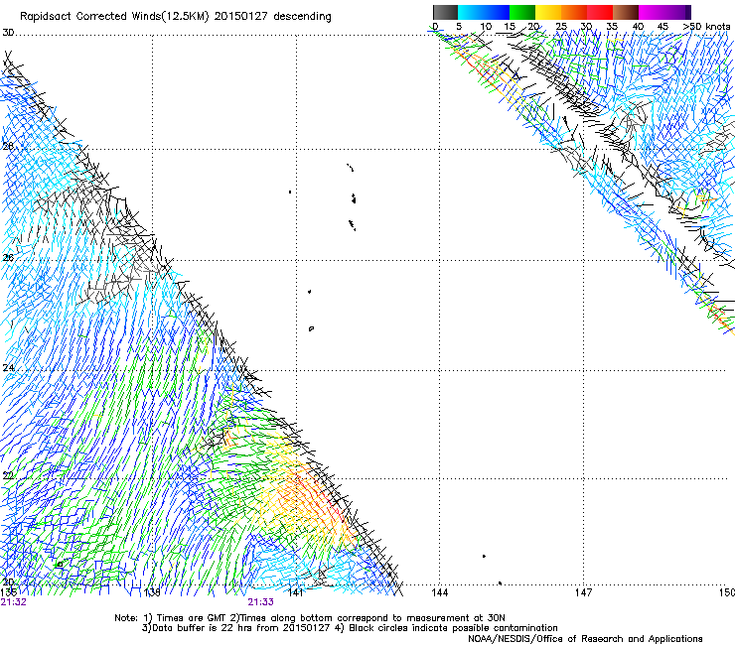The height and width of the screenshot is (645, 735).
Task: Click the longitude label '144'
Action: tap(440, 592)
